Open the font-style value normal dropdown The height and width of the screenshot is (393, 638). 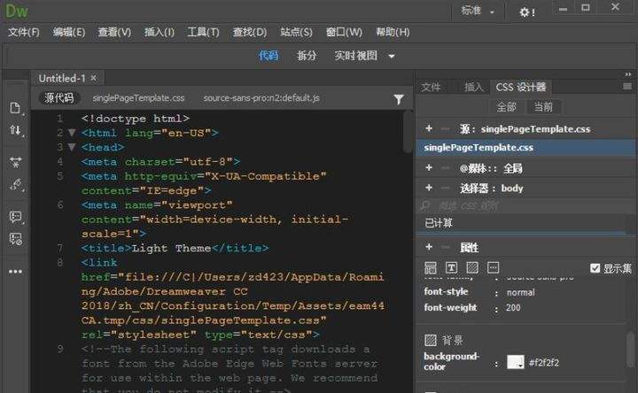521,292
